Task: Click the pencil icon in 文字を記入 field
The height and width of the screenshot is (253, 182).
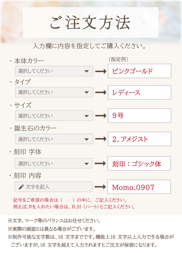Action: (21, 187)
